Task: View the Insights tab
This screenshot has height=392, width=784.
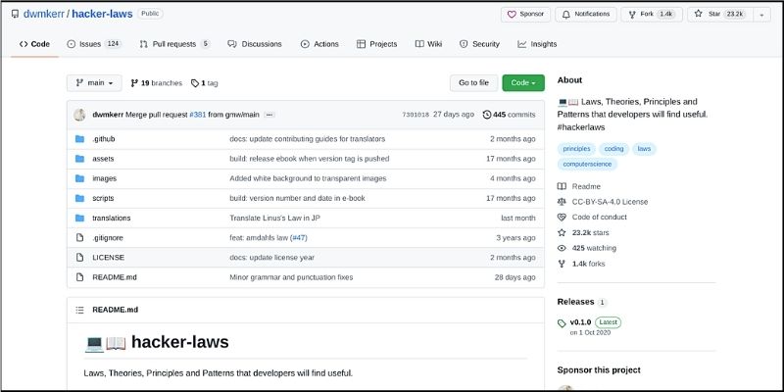Action: (537, 44)
